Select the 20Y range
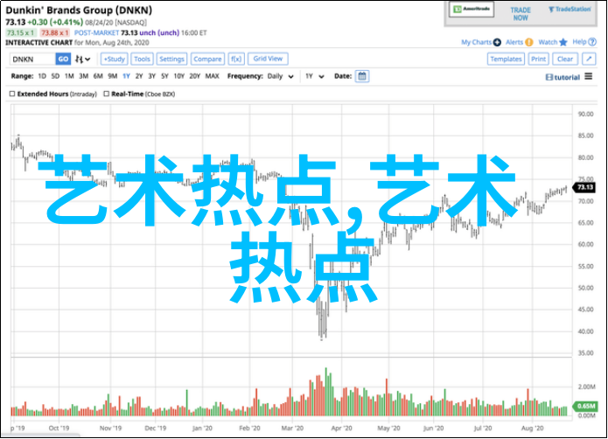Image resolution: width=608 pixels, height=439 pixels. pyautogui.click(x=195, y=76)
